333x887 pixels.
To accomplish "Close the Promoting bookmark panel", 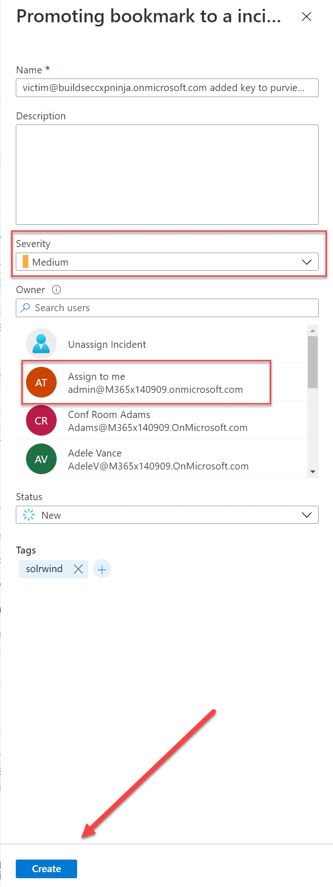I will click(306, 17).
